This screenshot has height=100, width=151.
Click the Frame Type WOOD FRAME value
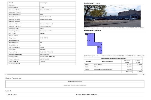tap(46, 52)
